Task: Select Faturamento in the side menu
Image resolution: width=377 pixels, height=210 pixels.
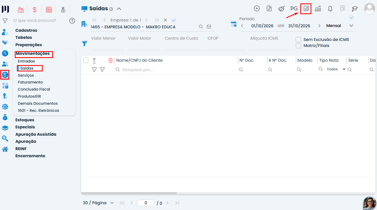Action: [30, 82]
